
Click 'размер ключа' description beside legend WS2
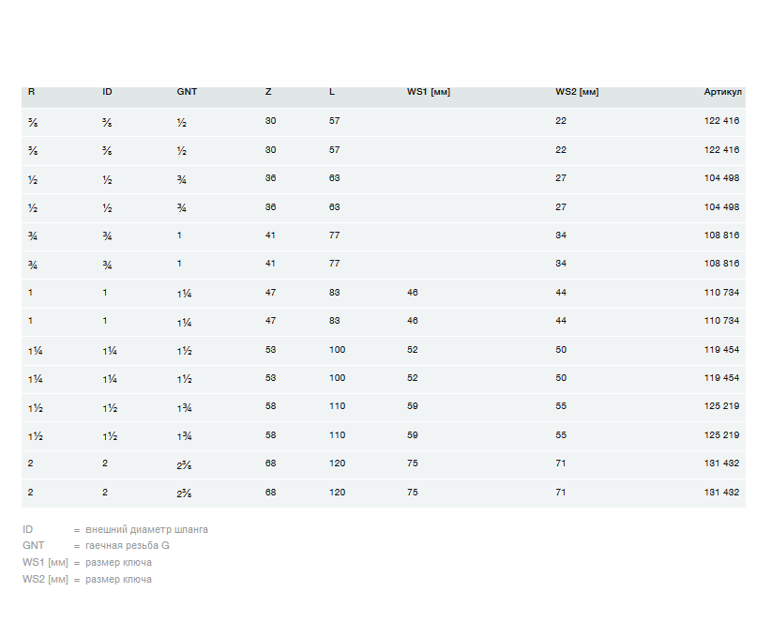[118, 579]
